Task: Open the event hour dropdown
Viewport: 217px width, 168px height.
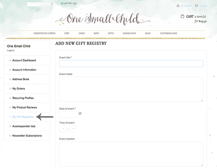Action: pyautogui.click(x=63, y=128)
